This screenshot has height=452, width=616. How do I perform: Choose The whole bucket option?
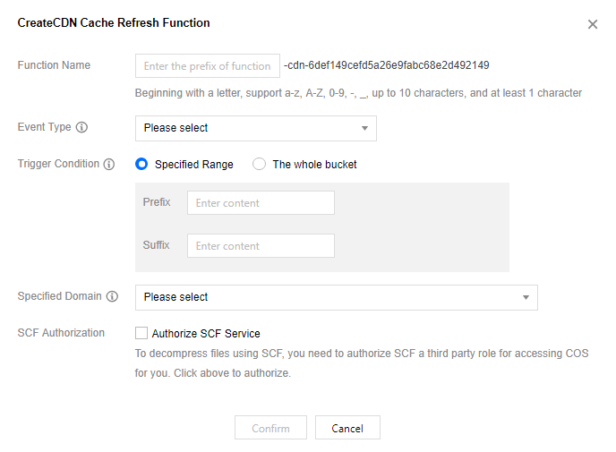(x=260, y=165)
